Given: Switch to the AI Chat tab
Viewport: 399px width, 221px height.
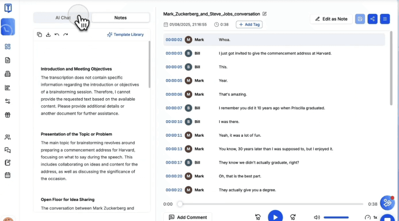Looking at the screenshot, I should tap(63, 18).
